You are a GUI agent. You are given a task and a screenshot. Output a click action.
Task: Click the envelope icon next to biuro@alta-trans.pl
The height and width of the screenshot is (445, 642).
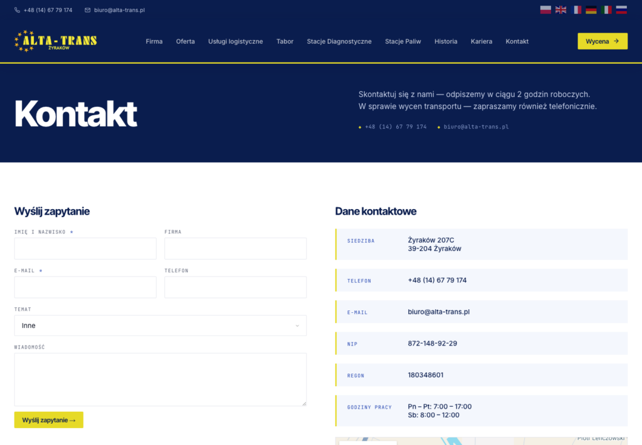click(88, 10)
